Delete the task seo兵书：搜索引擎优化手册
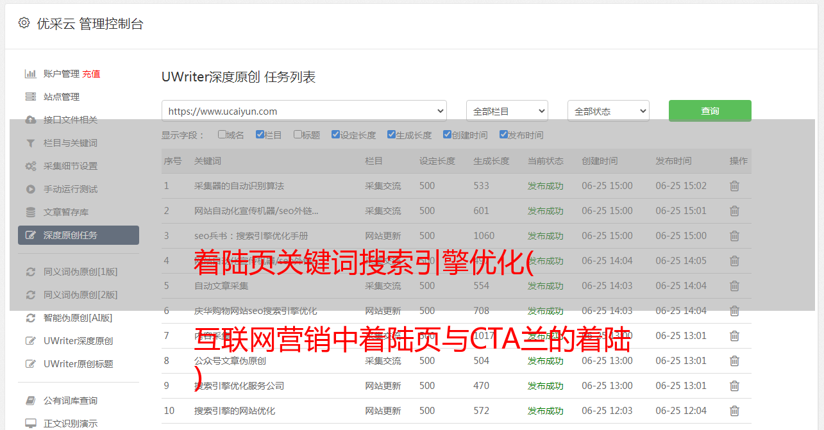 [x=734, y=236]
